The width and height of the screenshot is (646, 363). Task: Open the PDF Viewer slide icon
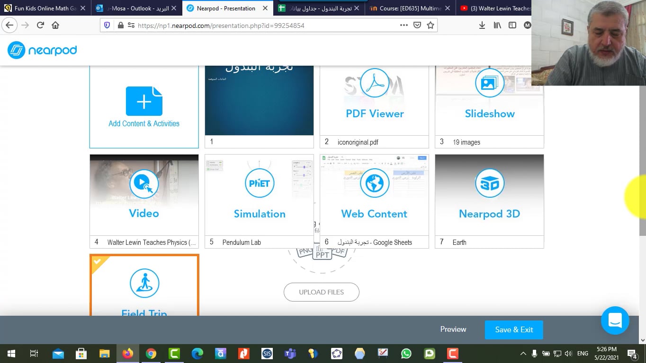click(375, 83)
